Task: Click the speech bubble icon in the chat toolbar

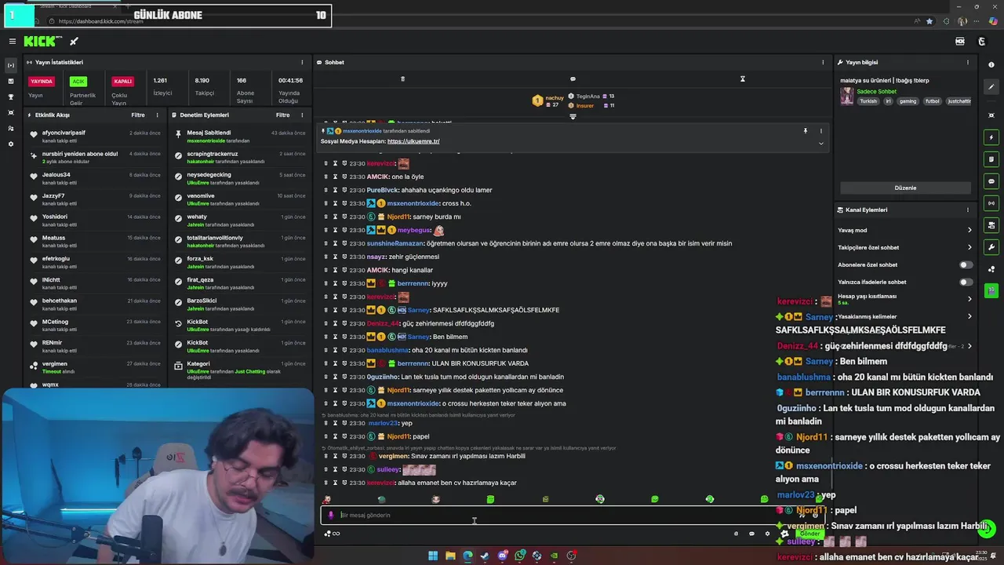Action: [x=573, y=78]
